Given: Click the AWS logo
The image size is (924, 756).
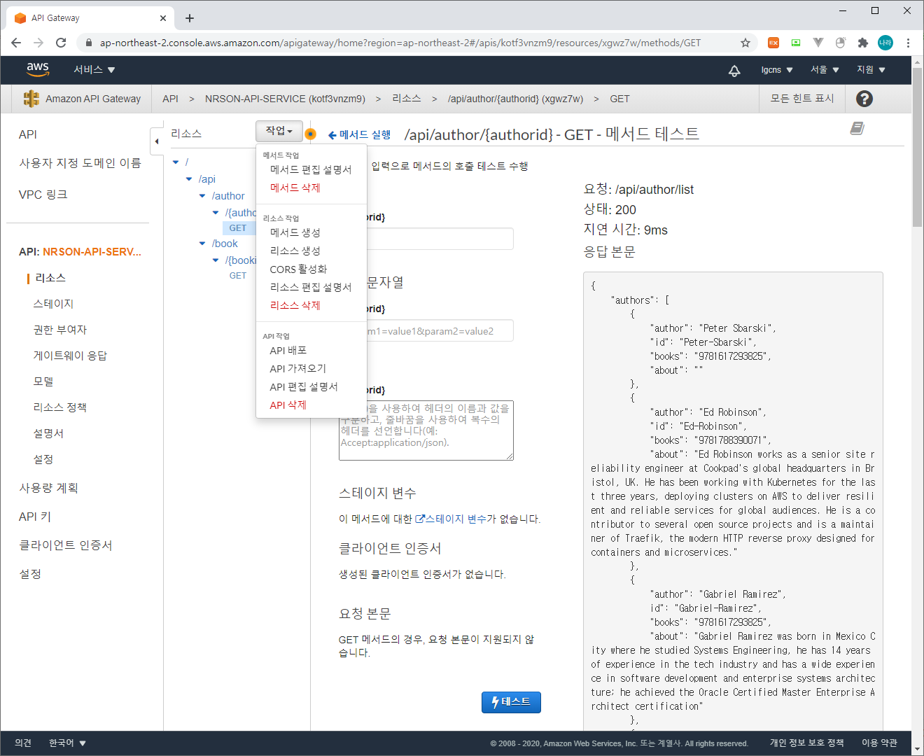Looking at the screenshot, I should click(x=38, y=69).
